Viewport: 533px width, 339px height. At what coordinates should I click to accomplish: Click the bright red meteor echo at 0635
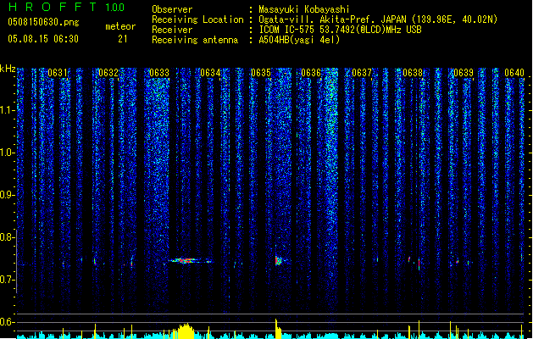pyautogui.click(x=278, y=260)
